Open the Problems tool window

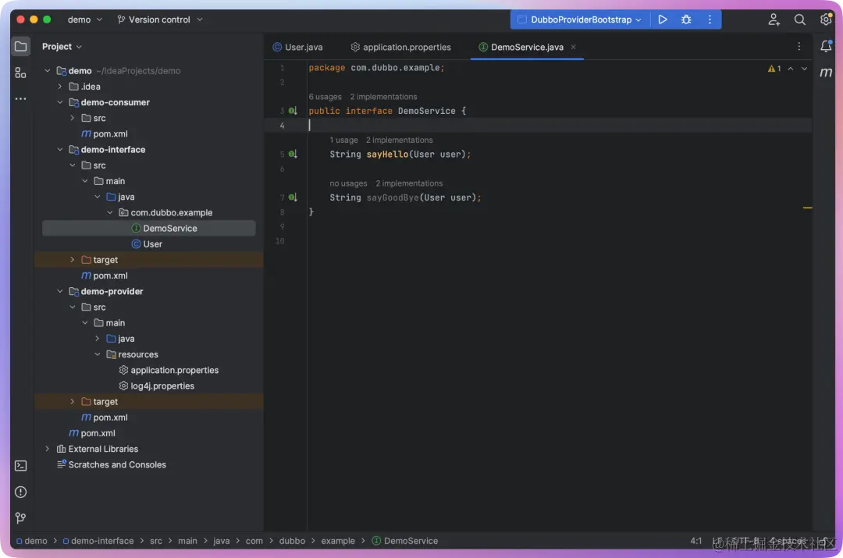click(20, 492)
